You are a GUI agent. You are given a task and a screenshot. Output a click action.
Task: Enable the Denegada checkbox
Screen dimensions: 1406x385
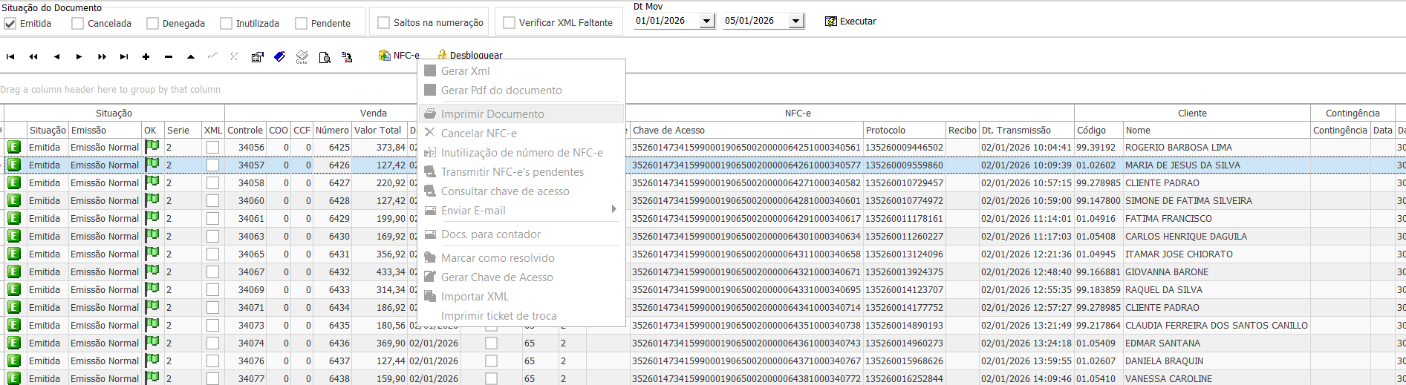click(152, 23)
